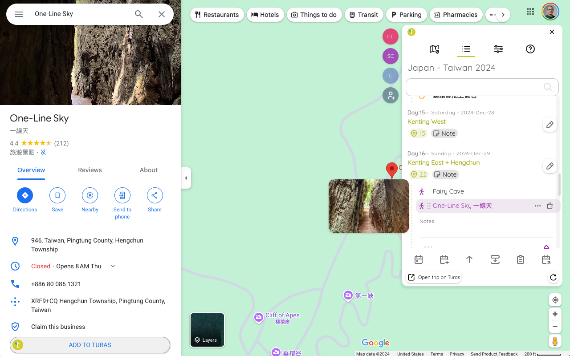570x356 pixels.
Task: Show Transit options chip
Action: (x=363, y=15)
